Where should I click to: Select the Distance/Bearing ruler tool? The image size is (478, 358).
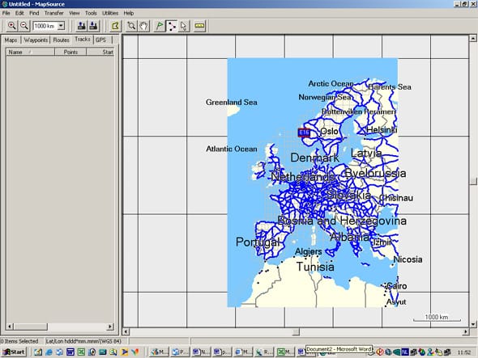(199, 26)
